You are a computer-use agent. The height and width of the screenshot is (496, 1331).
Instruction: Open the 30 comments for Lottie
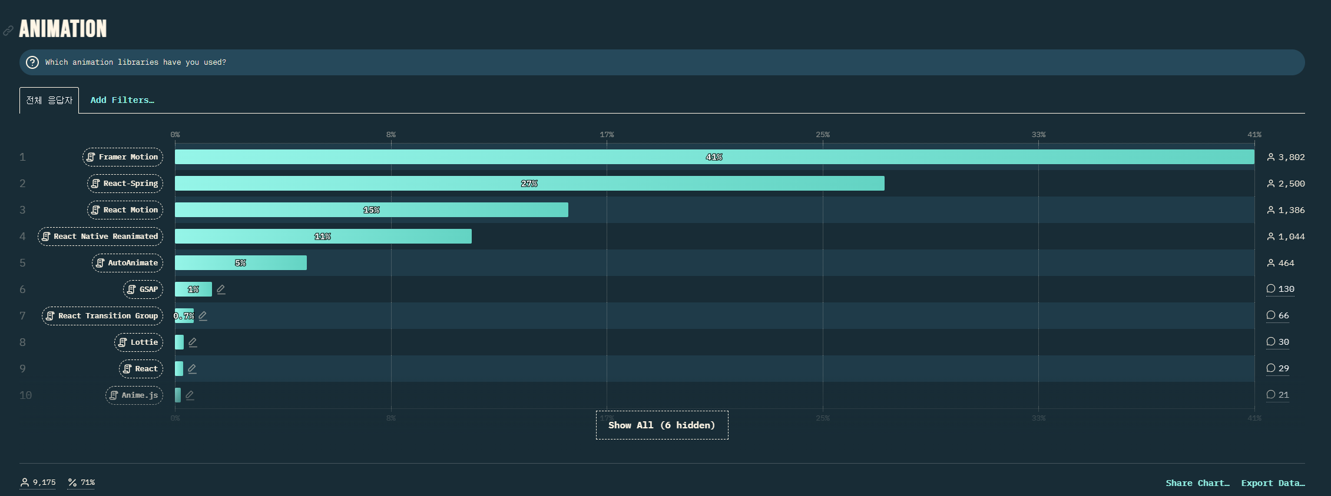(x=1278, y=342)
